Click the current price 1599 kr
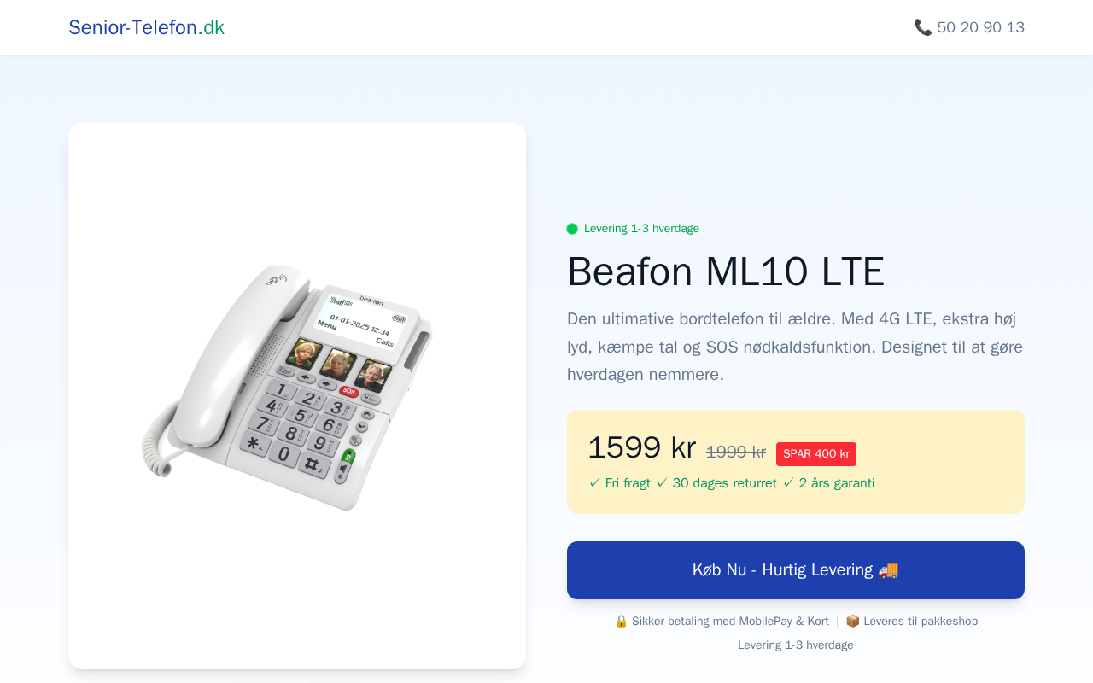The height and width of the screenshot is (683, 1093). coord(641,448)
